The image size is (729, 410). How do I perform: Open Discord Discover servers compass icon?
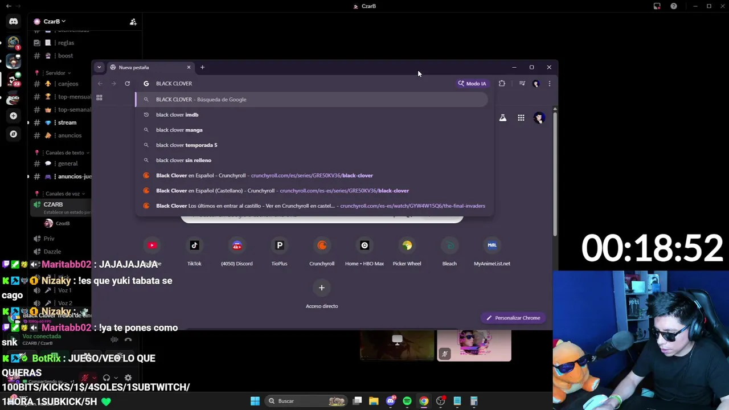point(13,134)
